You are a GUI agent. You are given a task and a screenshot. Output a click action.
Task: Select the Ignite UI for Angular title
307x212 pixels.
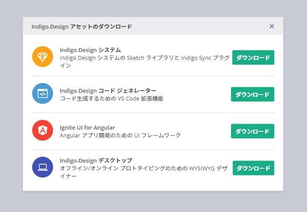click(x=87, y=127)
